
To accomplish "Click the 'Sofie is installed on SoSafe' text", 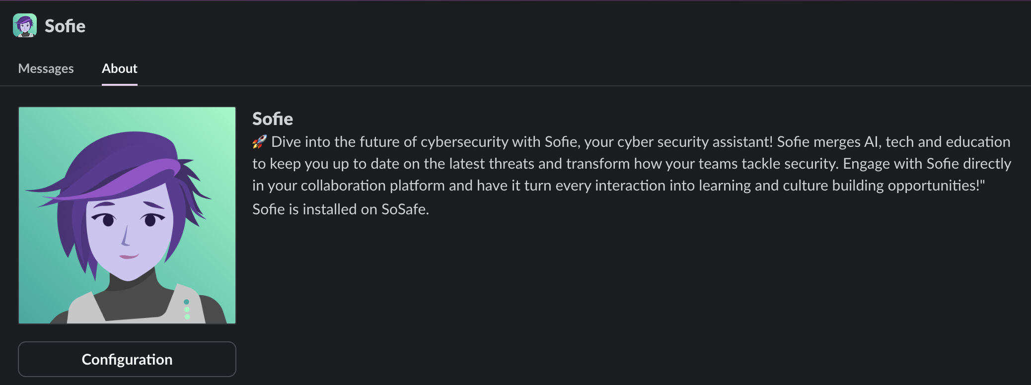I will [x=341, y=209].
